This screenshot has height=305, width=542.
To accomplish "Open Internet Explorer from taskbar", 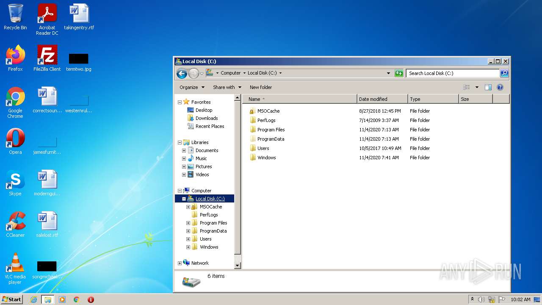I will 34,299.
